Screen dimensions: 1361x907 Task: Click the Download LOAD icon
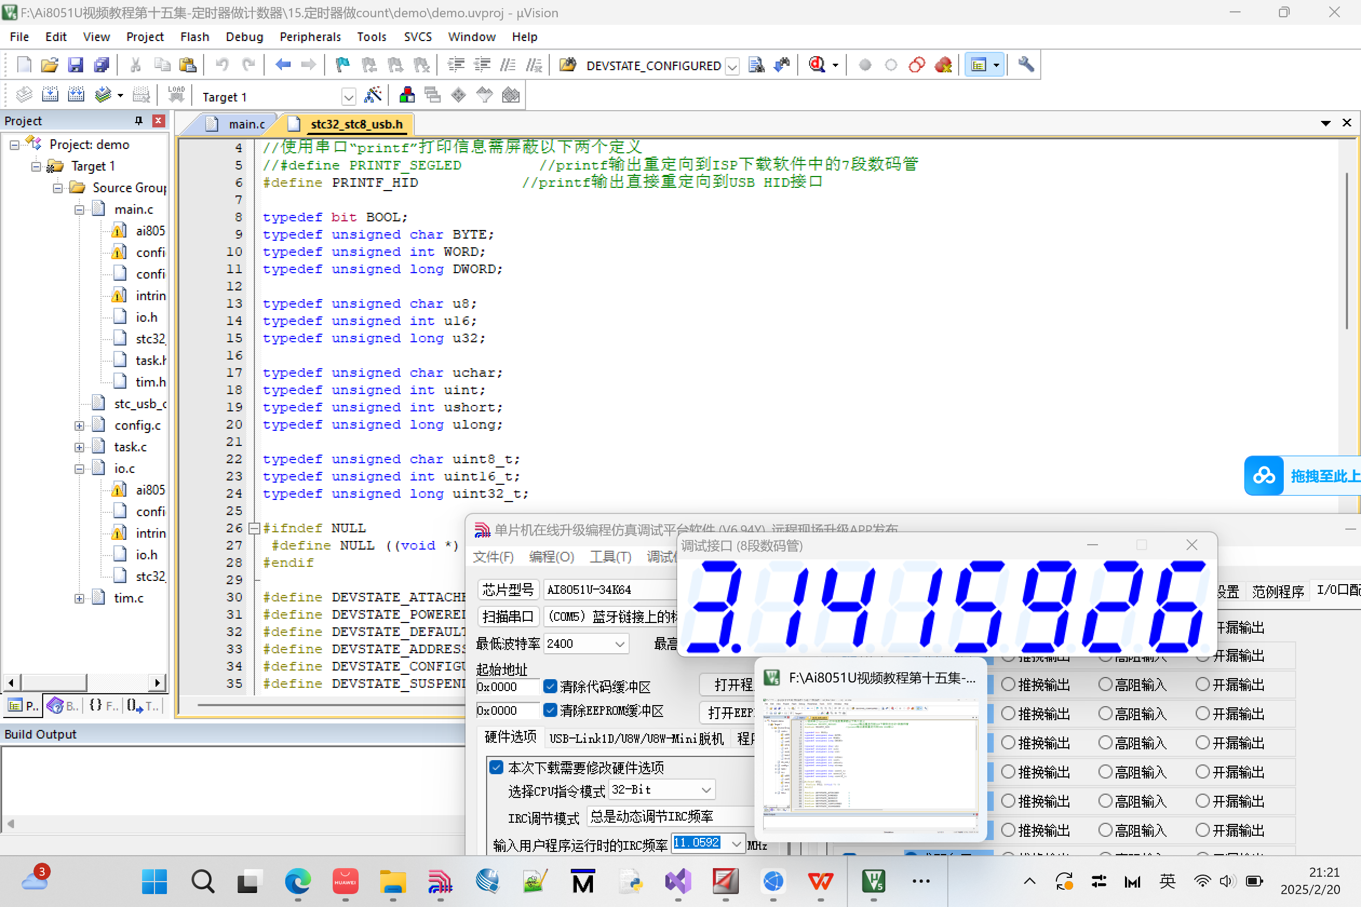(176, 96)
